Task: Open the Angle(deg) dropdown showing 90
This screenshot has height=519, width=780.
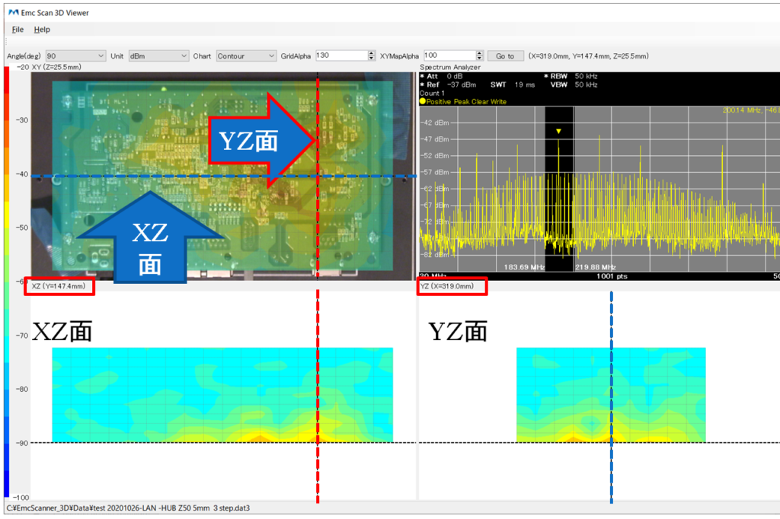Action: 75,55
